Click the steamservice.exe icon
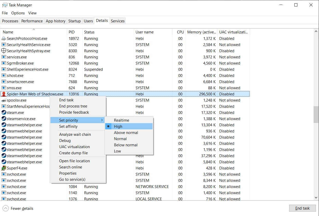Viewport: 319px width, 216px height. coord(4,119)
